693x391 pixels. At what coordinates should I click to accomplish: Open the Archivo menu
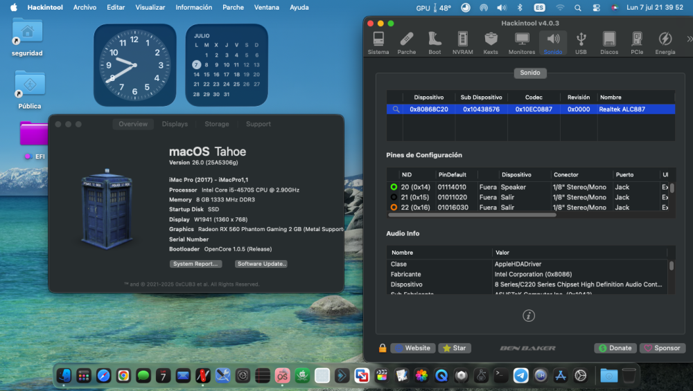pos(85,8)
